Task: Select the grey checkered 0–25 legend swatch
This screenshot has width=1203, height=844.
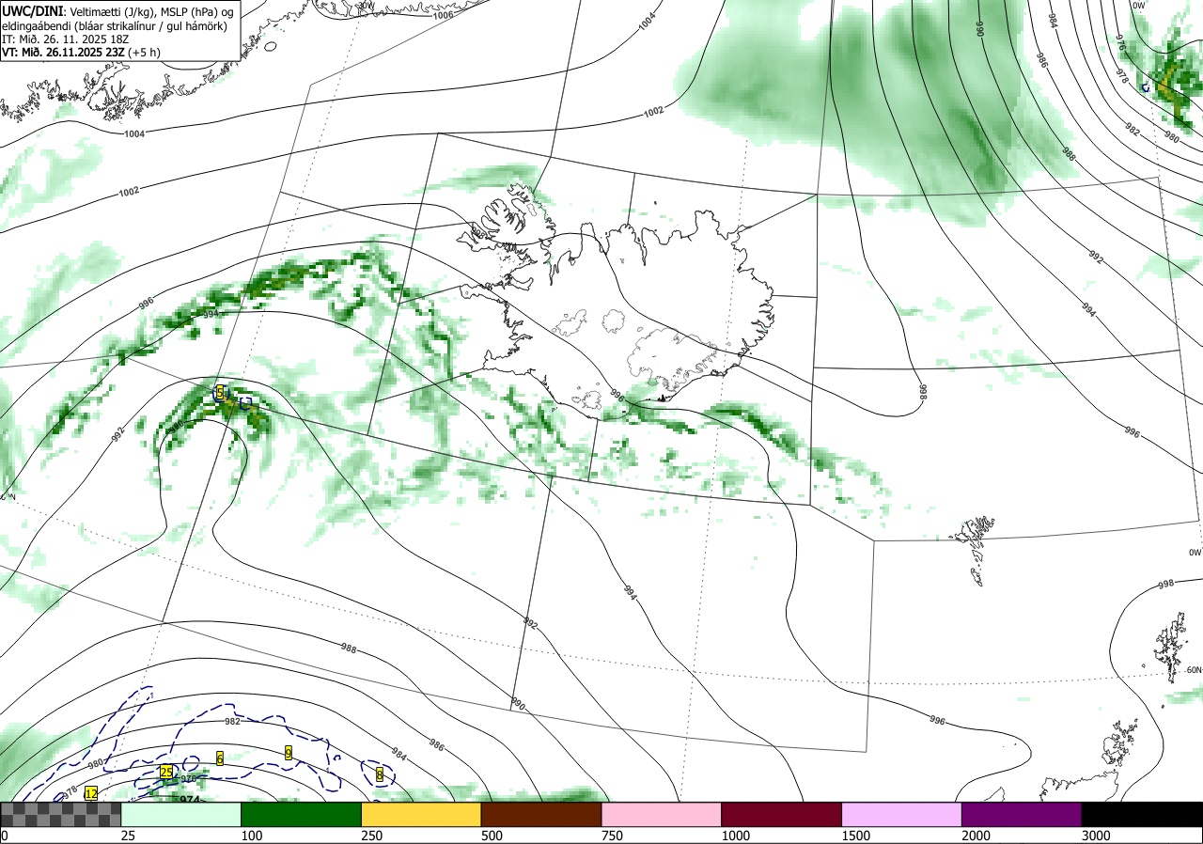Action: [61, 814]
